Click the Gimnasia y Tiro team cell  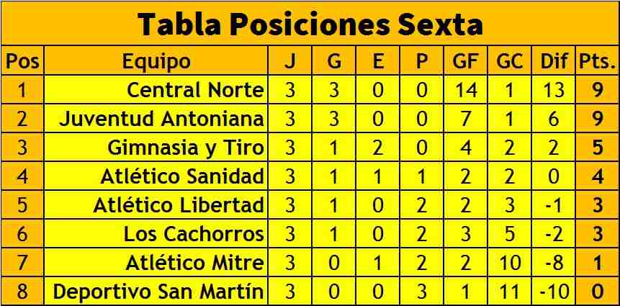click(x=156, y=148)
